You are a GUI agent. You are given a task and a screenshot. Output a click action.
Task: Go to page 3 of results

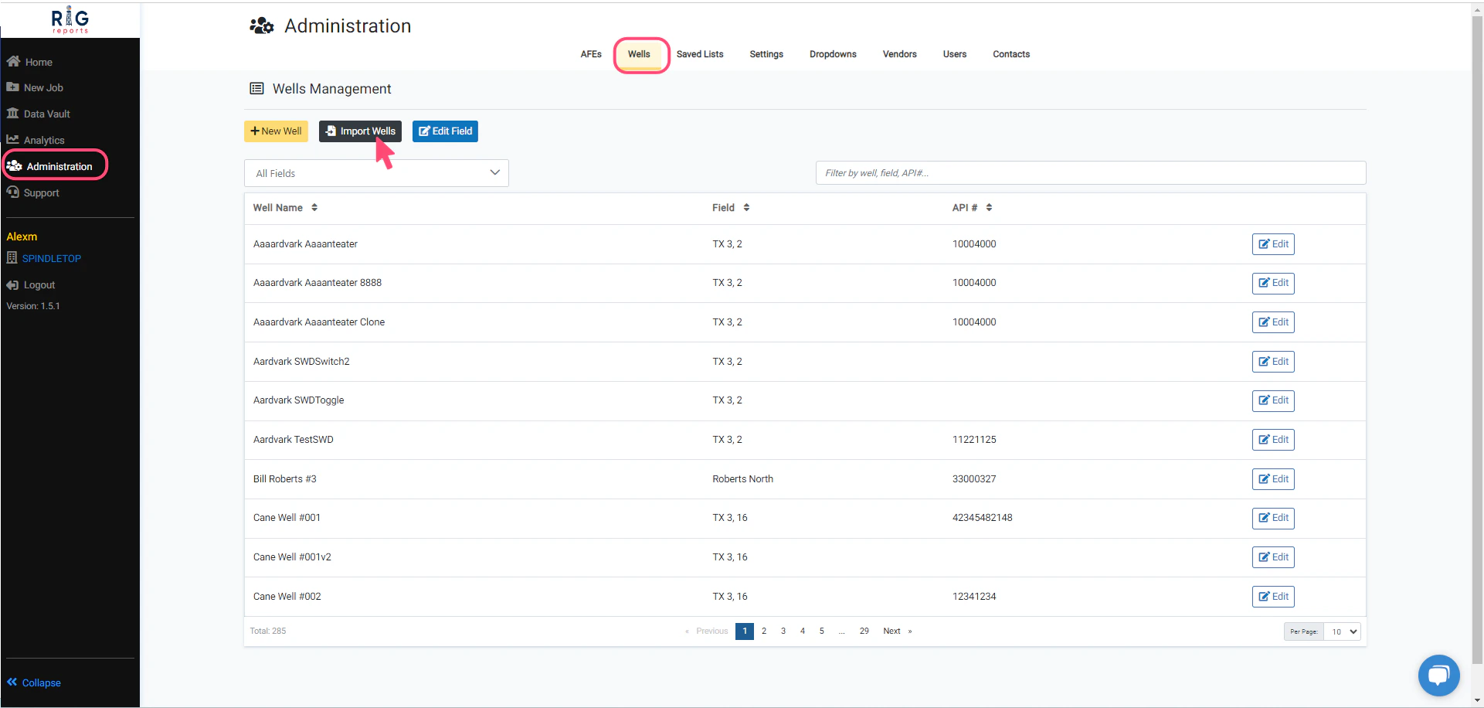point(783,631)
